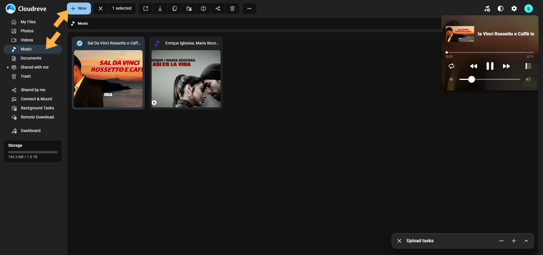543x255 pixels.
Task: Open the Upload tasks more options
Action: (501, 241)
